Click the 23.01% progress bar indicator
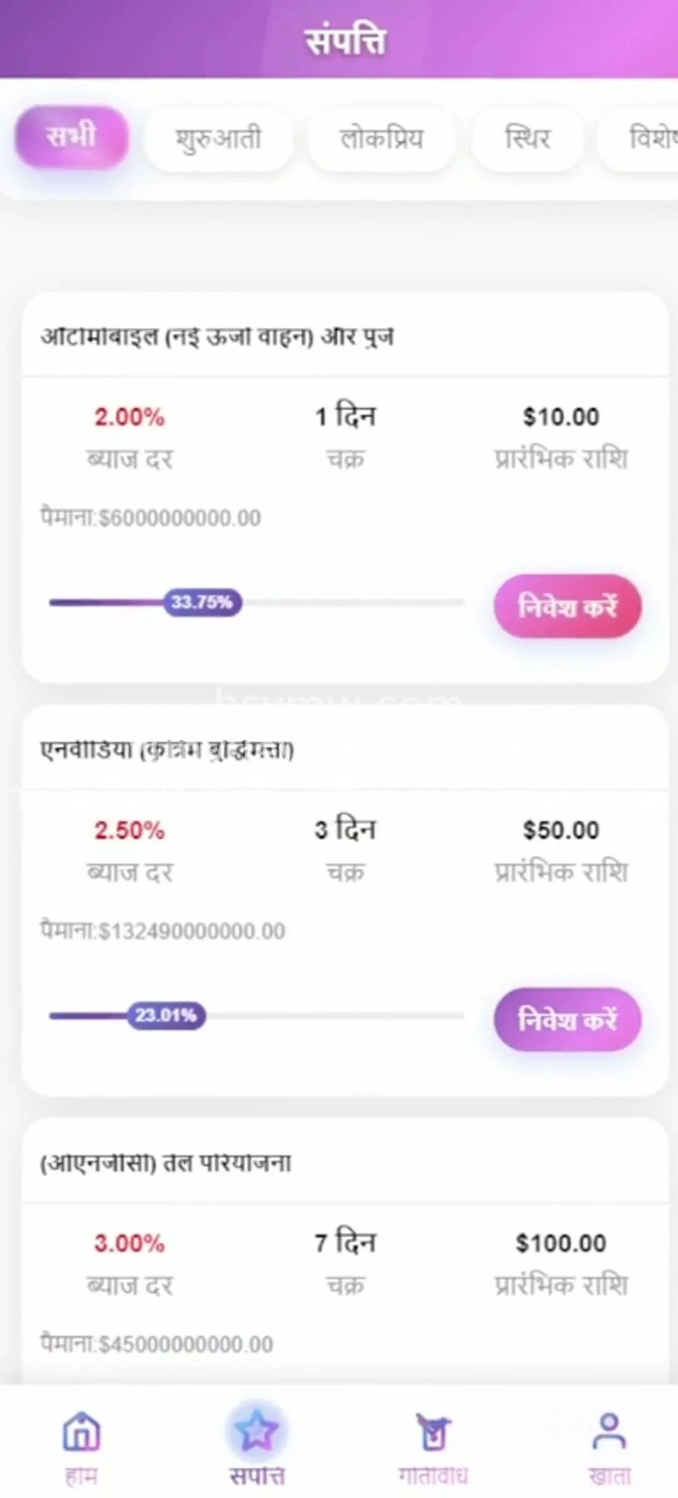Viewport: 678px width, 1498px height. point(166,1015)
